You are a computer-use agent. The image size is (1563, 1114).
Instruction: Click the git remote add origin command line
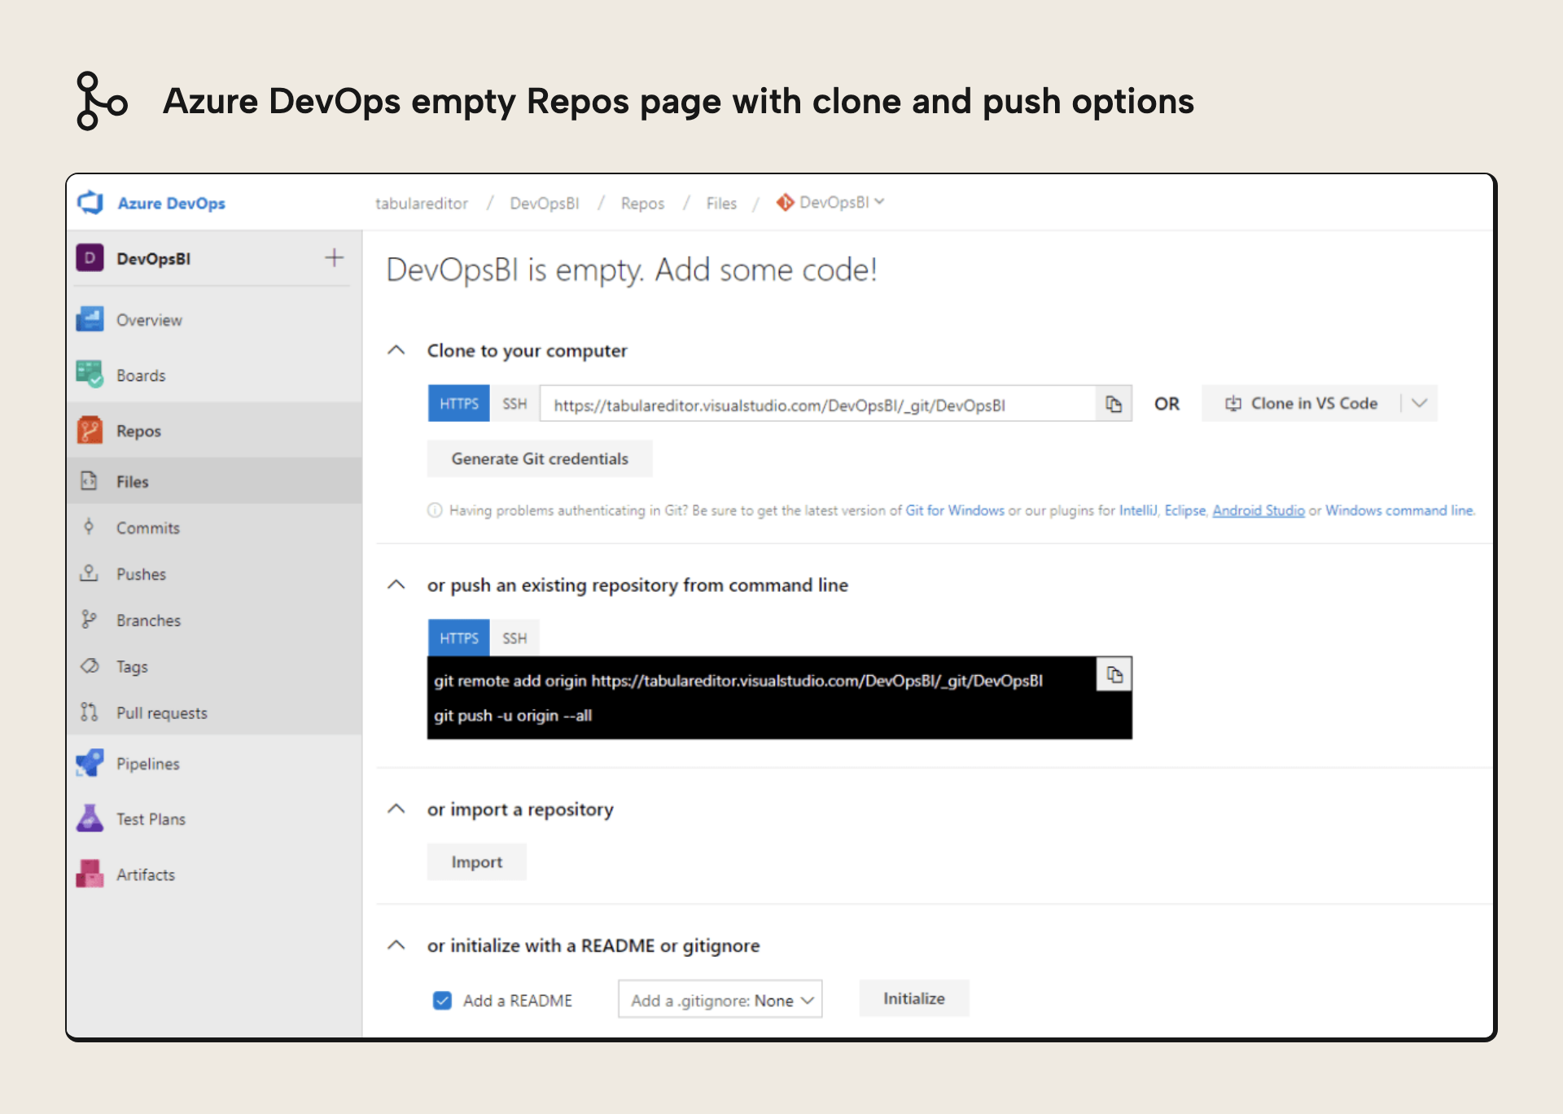click(x=738, y=681)
